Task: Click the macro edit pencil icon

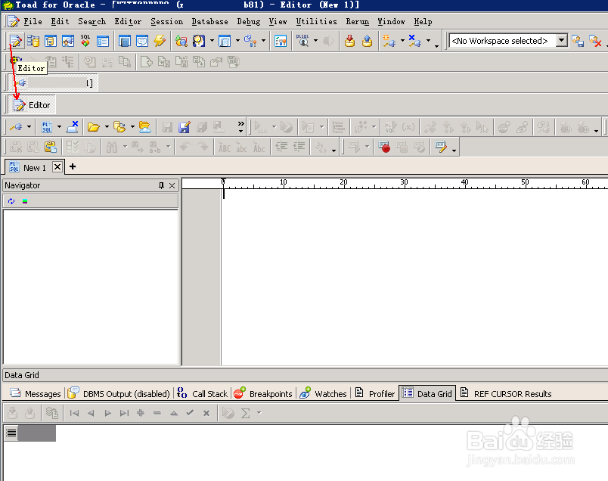Action: pyautogui.click(x=441, y=147)
